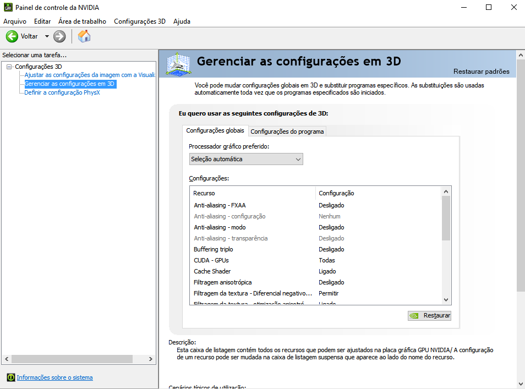Select the CUDA - GPUs row
This screenshot has height=389, width=525.
(x=316, y=260)
